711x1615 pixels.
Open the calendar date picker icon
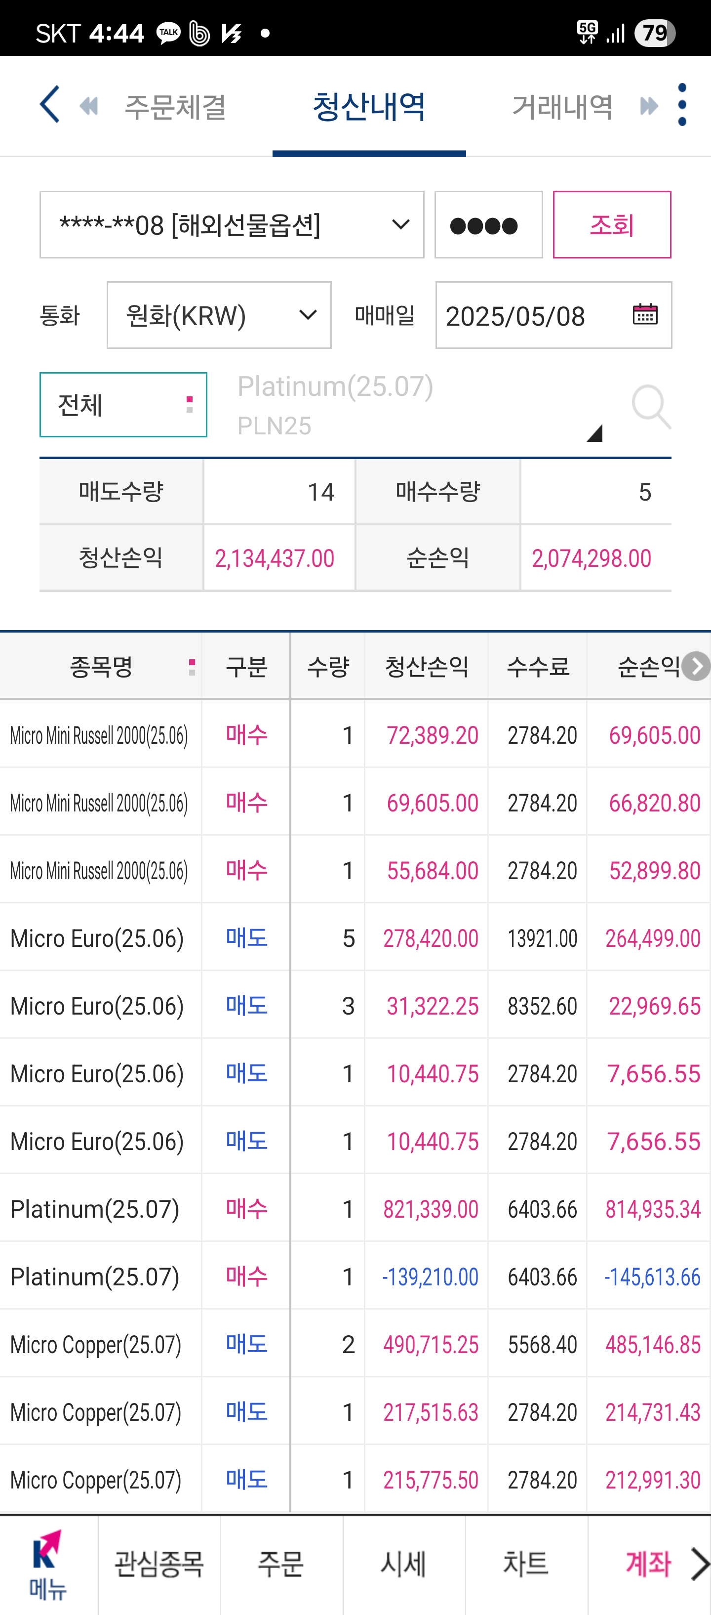pos(645,313)
